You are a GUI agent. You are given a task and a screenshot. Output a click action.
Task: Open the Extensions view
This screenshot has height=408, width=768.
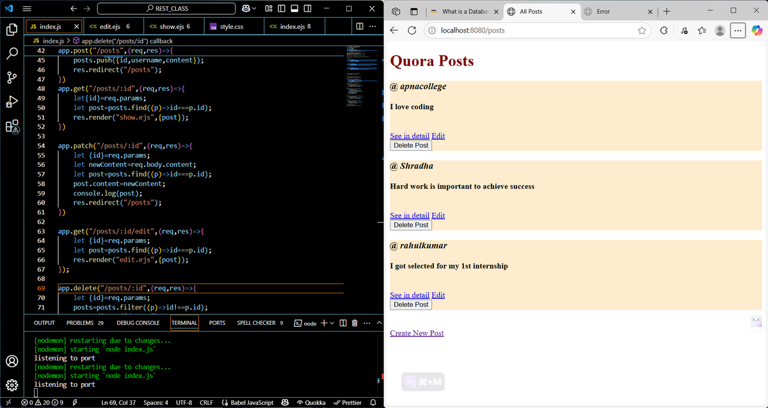12,127
